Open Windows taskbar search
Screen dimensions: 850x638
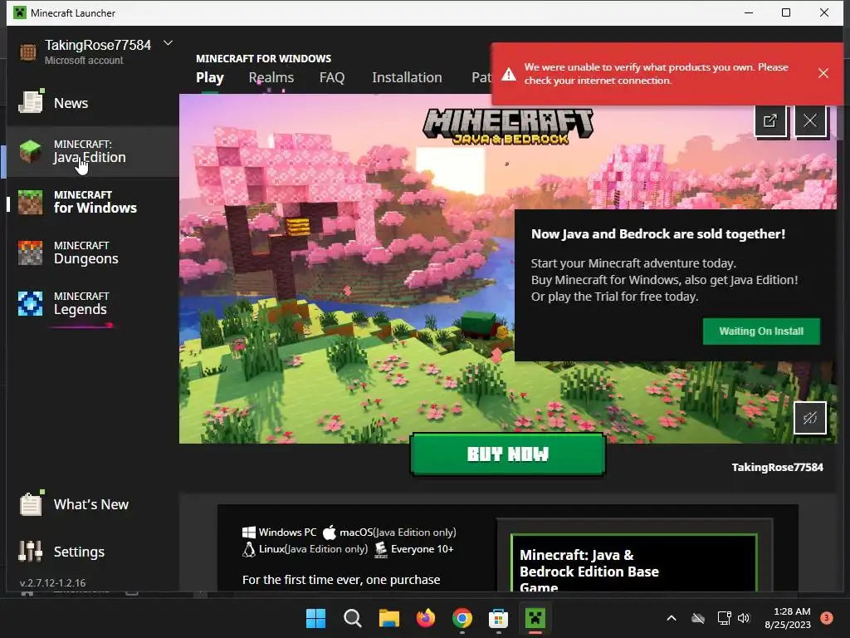coord(352,618)
